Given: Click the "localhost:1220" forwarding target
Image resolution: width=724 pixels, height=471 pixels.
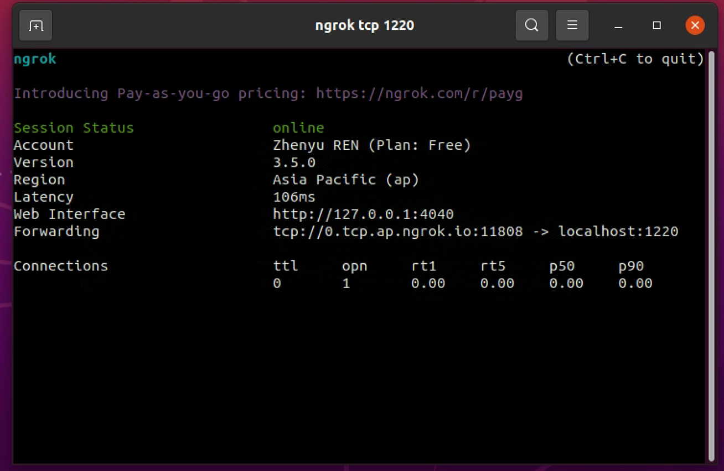Looking at the screenshot, I should (618, 232).
